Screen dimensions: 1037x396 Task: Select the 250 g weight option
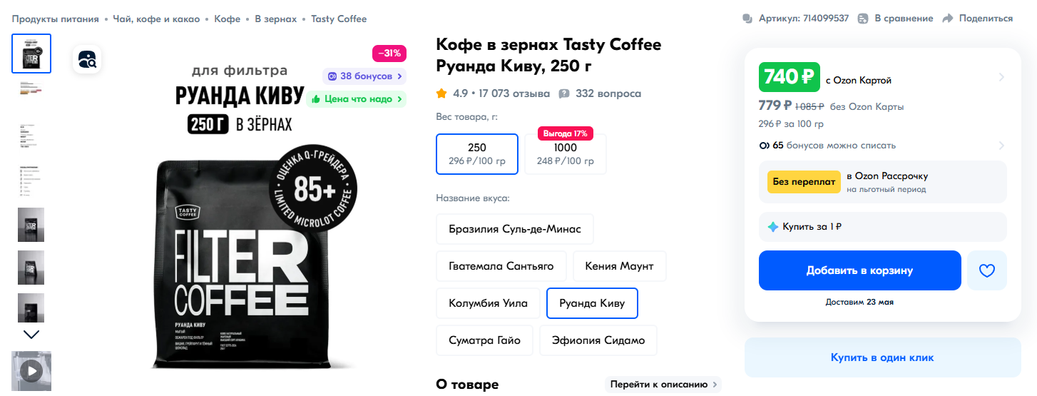point(477,154)
